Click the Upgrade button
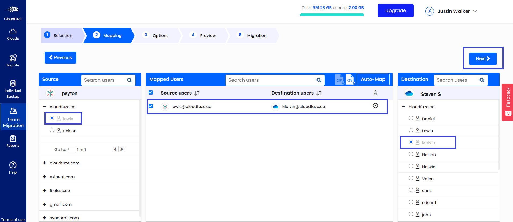Screen dimensions: 513x222 tap(396, 10)
